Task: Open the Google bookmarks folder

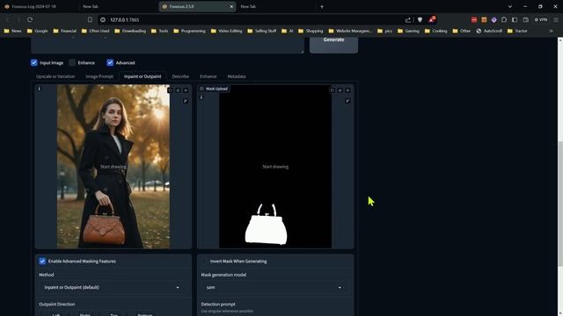Action: pos(37,32)
